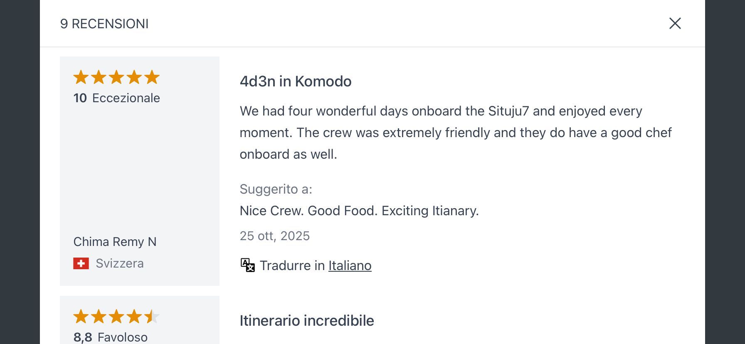
Task: Click the "10 Eccezionale" score label
Action: [116, 98]
